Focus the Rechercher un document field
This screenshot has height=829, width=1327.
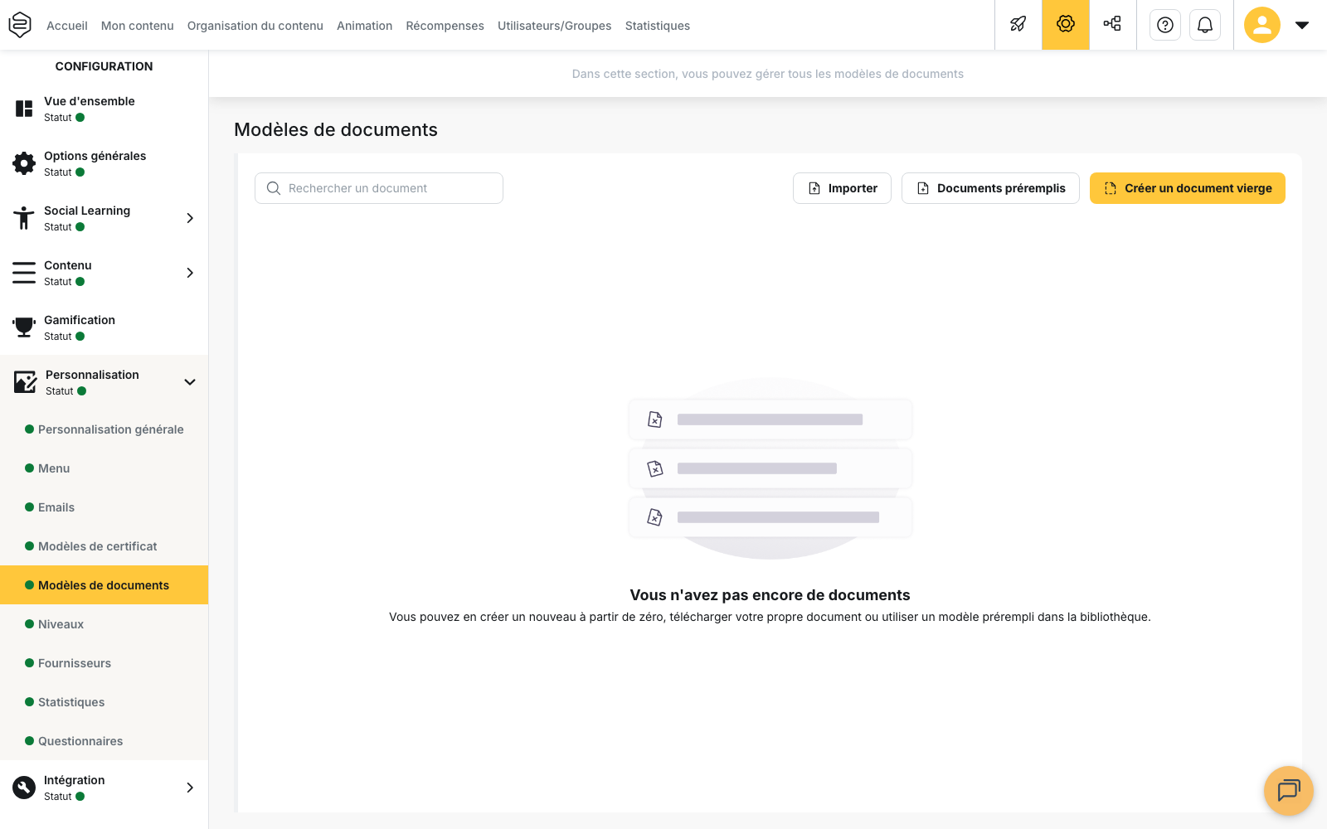point(379,188)
